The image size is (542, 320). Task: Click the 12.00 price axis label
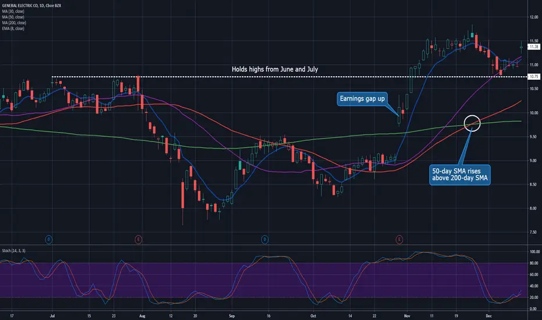click(534, 17)
